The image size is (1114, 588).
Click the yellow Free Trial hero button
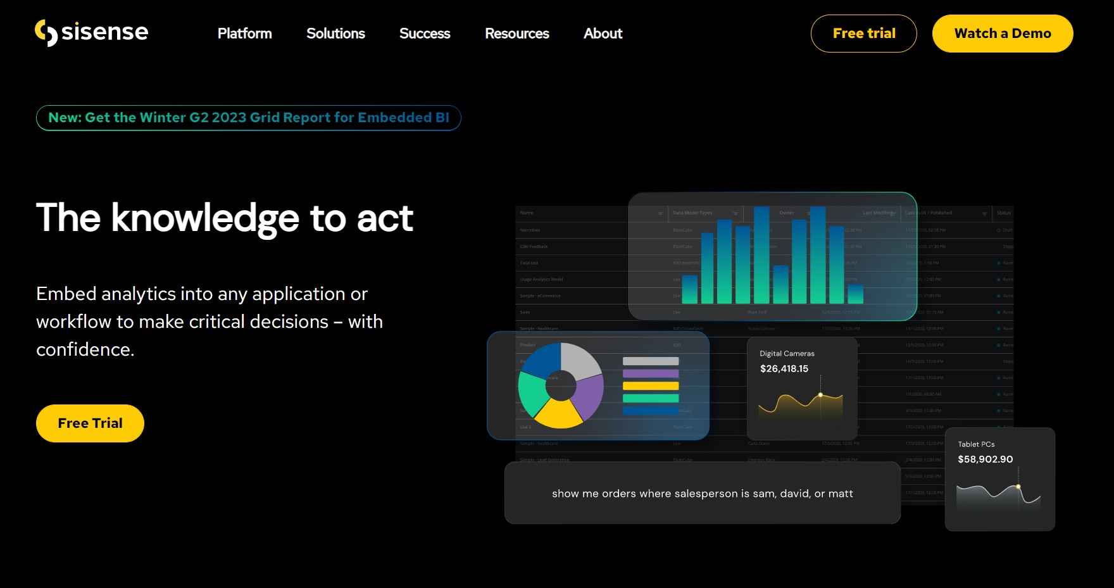(90, 423)
